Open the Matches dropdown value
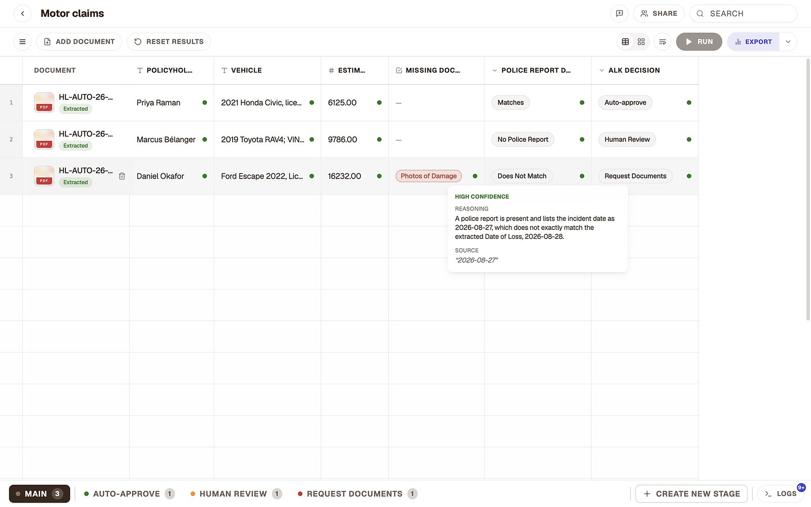This screenshot has width=811, height=507. click(x=511, y=103)
